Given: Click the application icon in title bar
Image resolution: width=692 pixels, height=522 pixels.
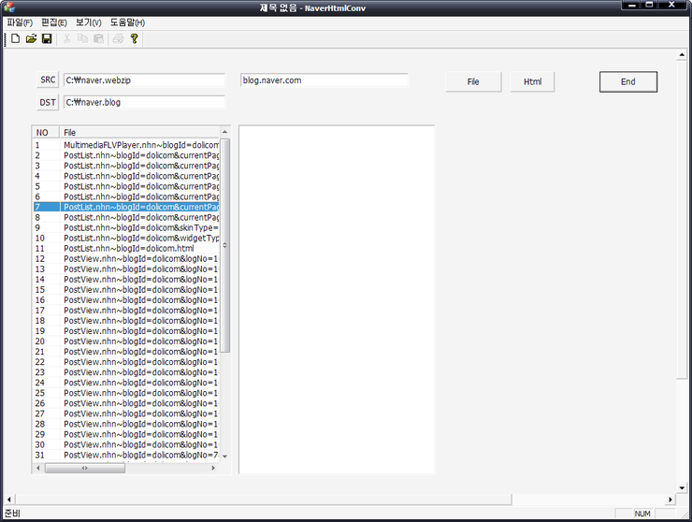Looking at the screenshot, I should (x=8, y=7).
